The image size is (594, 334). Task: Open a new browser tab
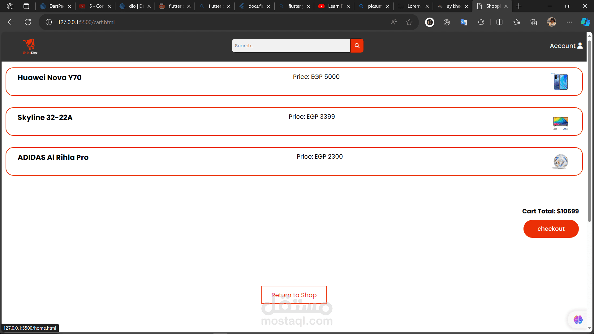pos(519,6)
